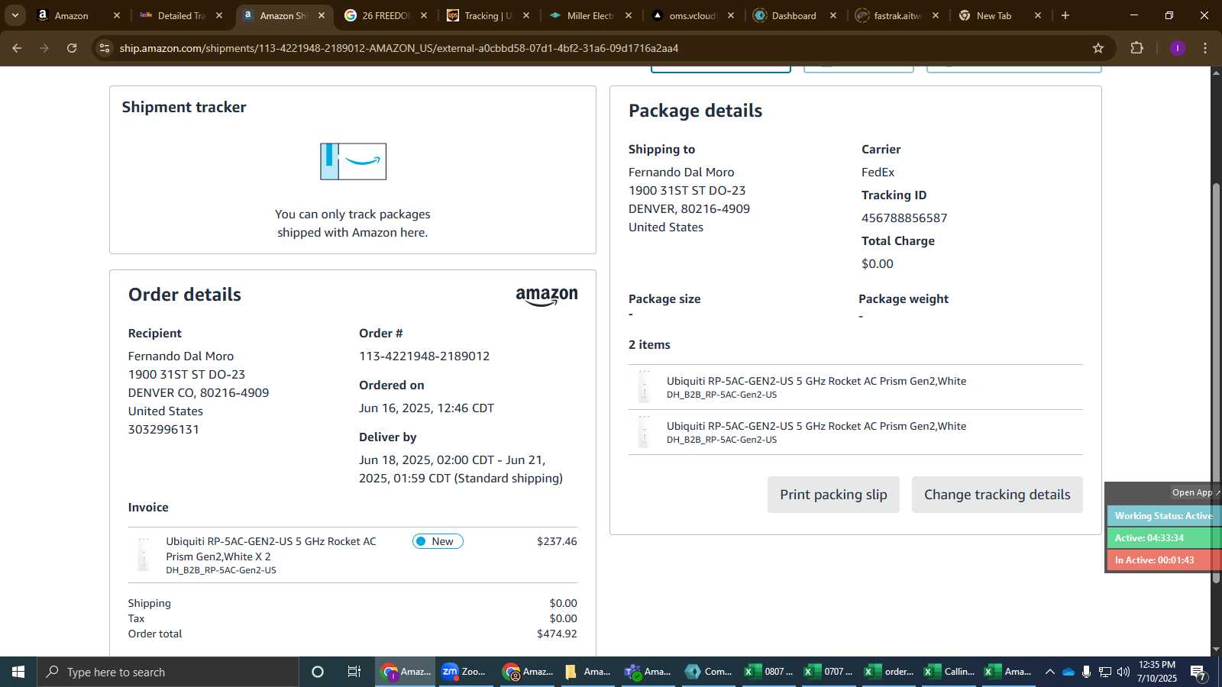Click the Order total amount $474.92
Screen dimensions: 1222x687
coord(557,634)
